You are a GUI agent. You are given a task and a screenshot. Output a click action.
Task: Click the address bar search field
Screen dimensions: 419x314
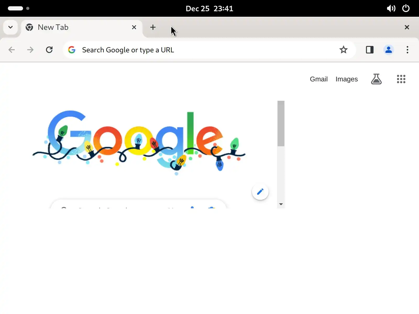click(204, 50)
